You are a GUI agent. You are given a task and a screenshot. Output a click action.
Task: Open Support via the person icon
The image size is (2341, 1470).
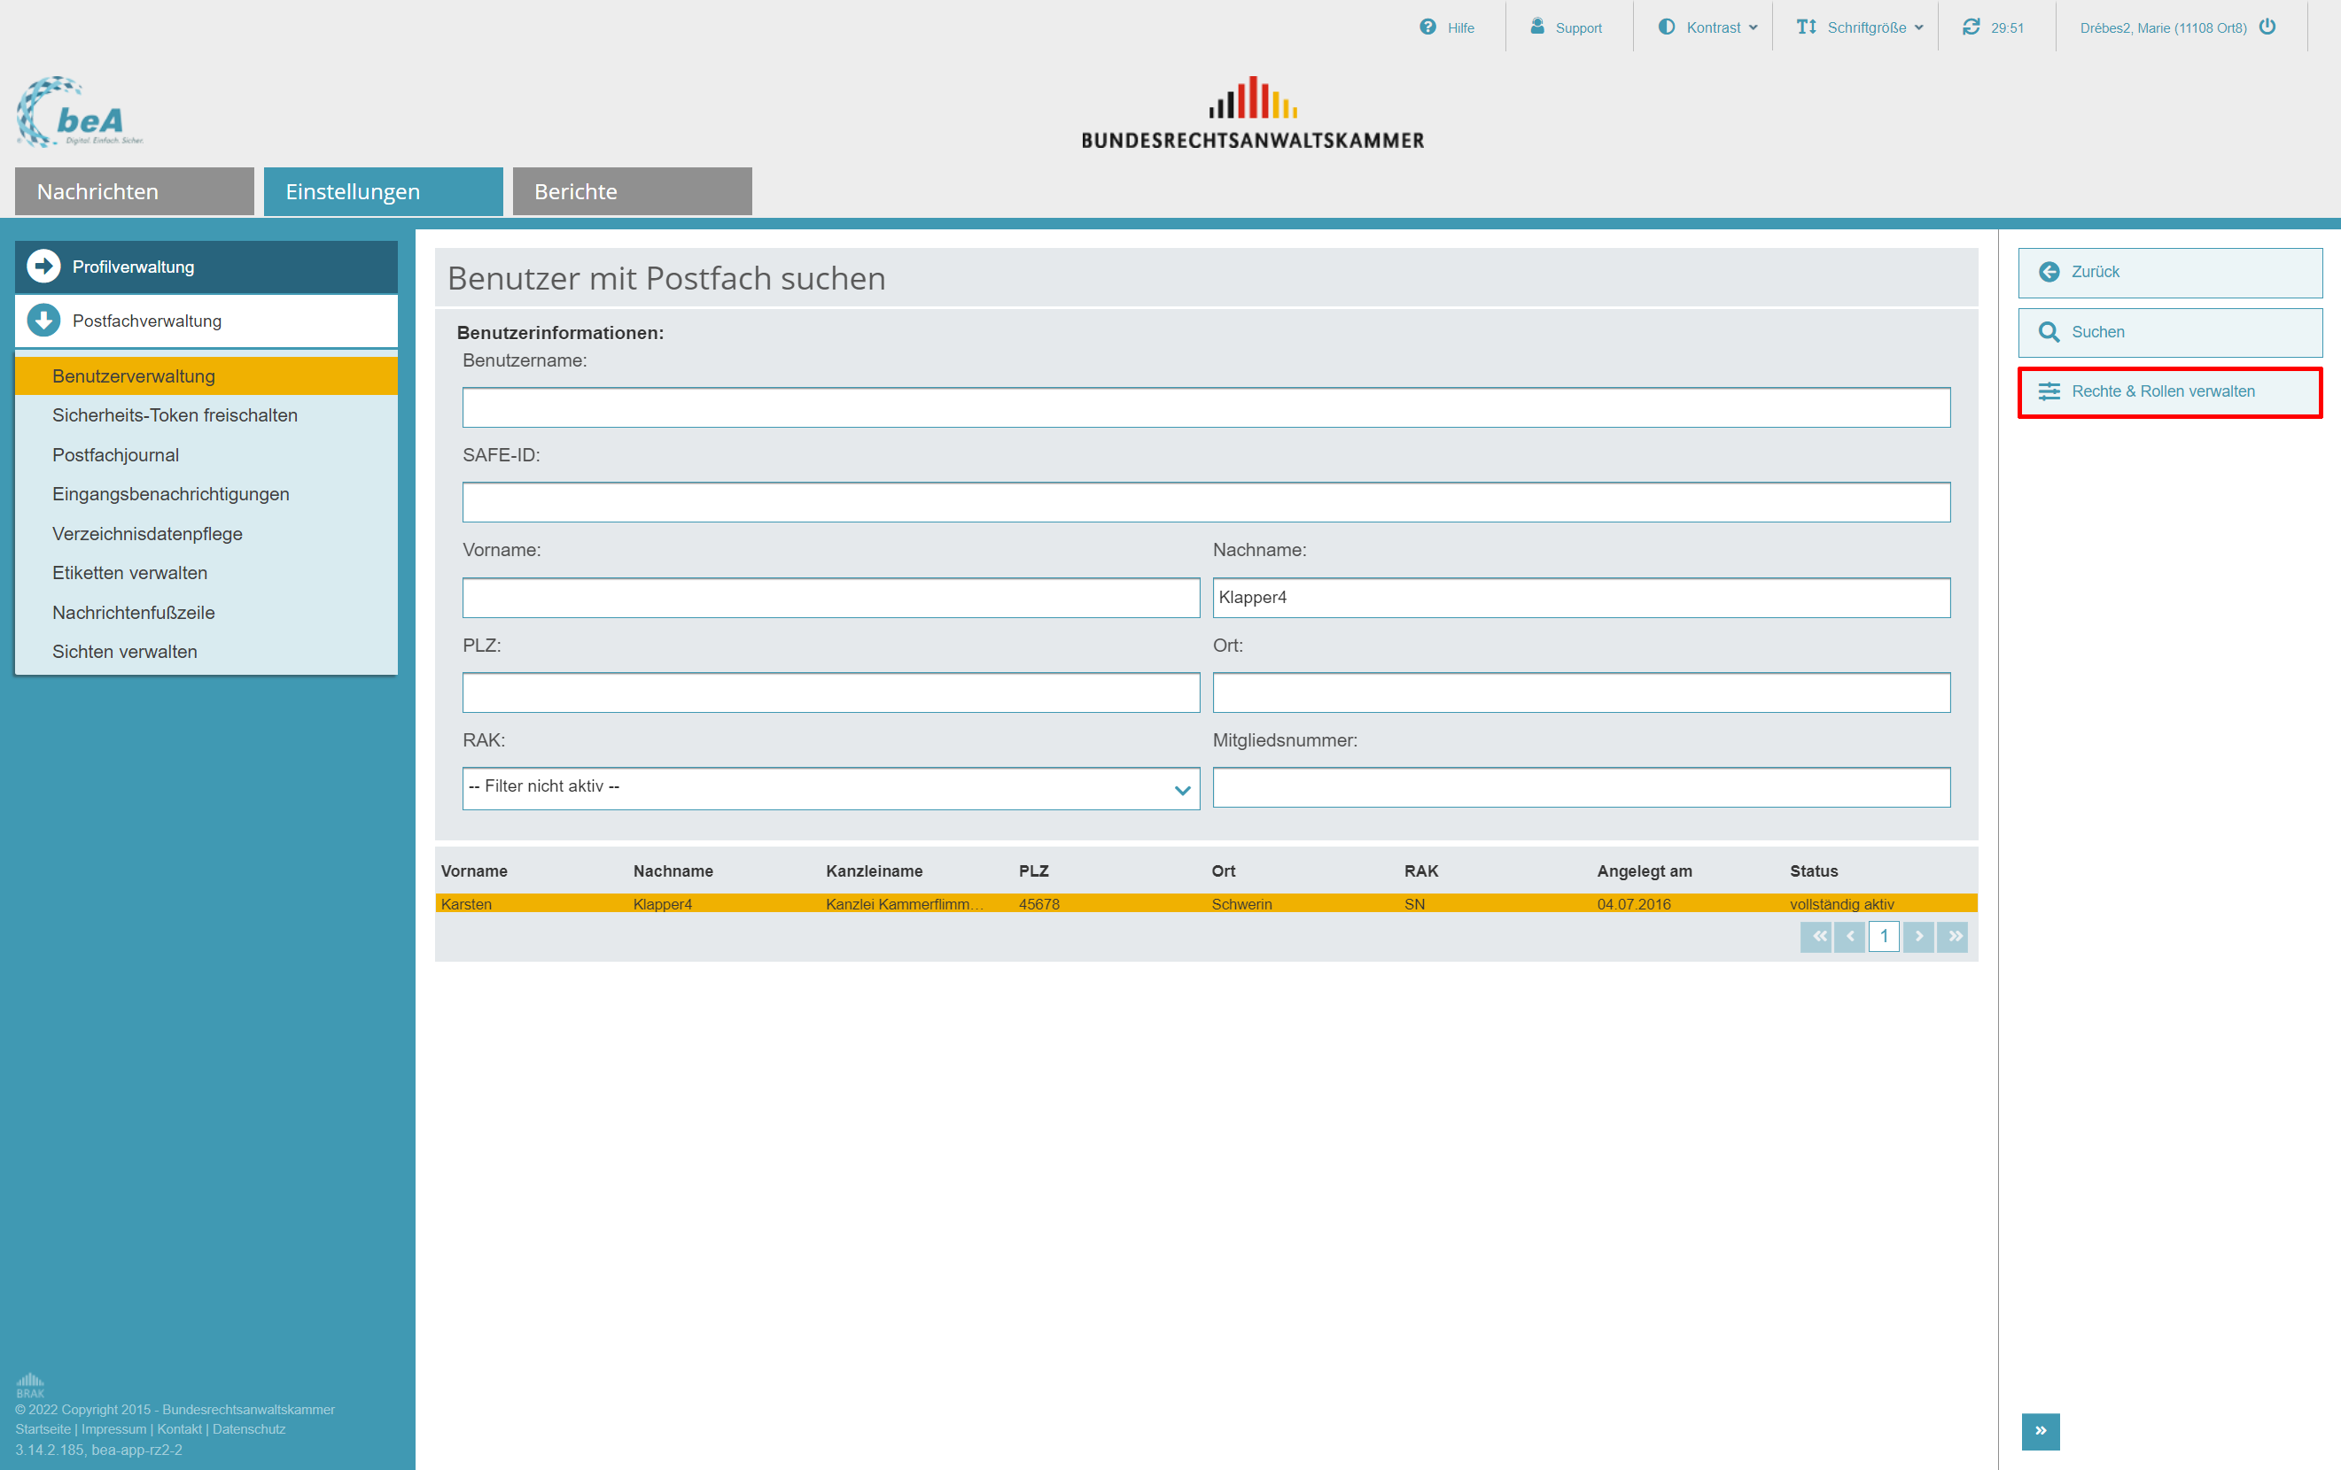(1537, 27)
